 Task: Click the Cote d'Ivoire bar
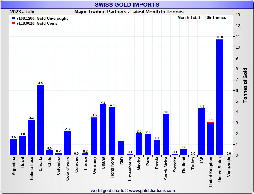[67, 143]
